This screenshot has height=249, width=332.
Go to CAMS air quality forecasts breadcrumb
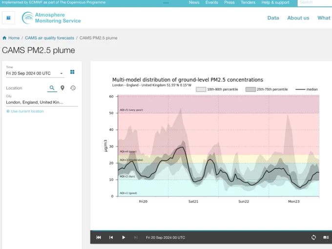49,38
